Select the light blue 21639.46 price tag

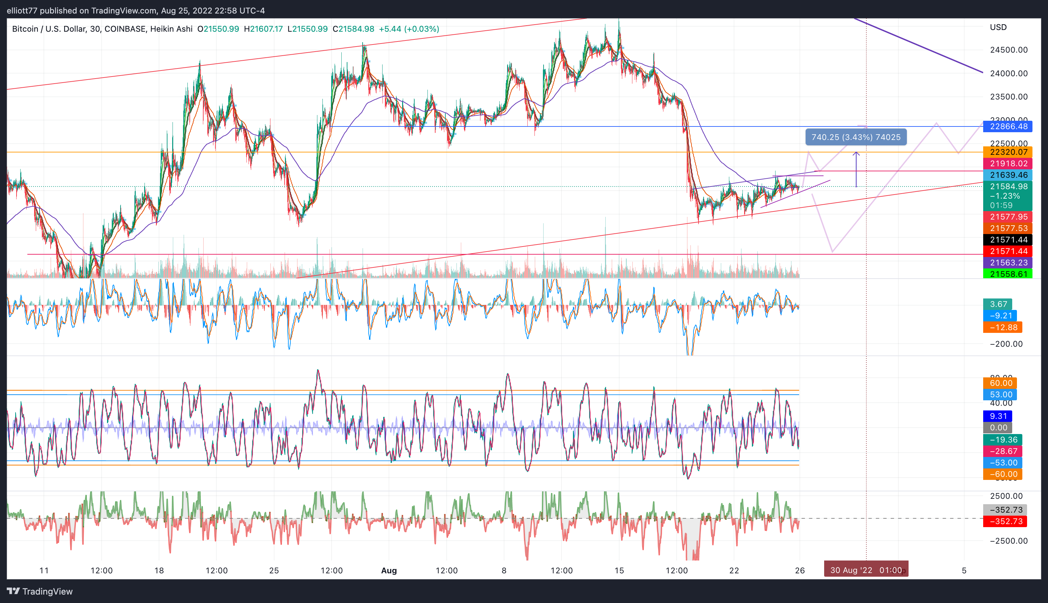coord(1008,175)
